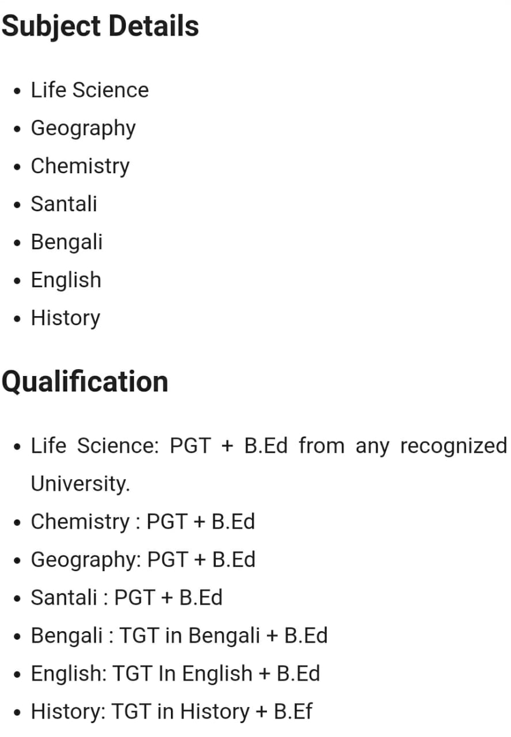Select the Santali : PGT + B.Ed line
The width and height of the screenshot is (511, 737).
click(127, 598)
